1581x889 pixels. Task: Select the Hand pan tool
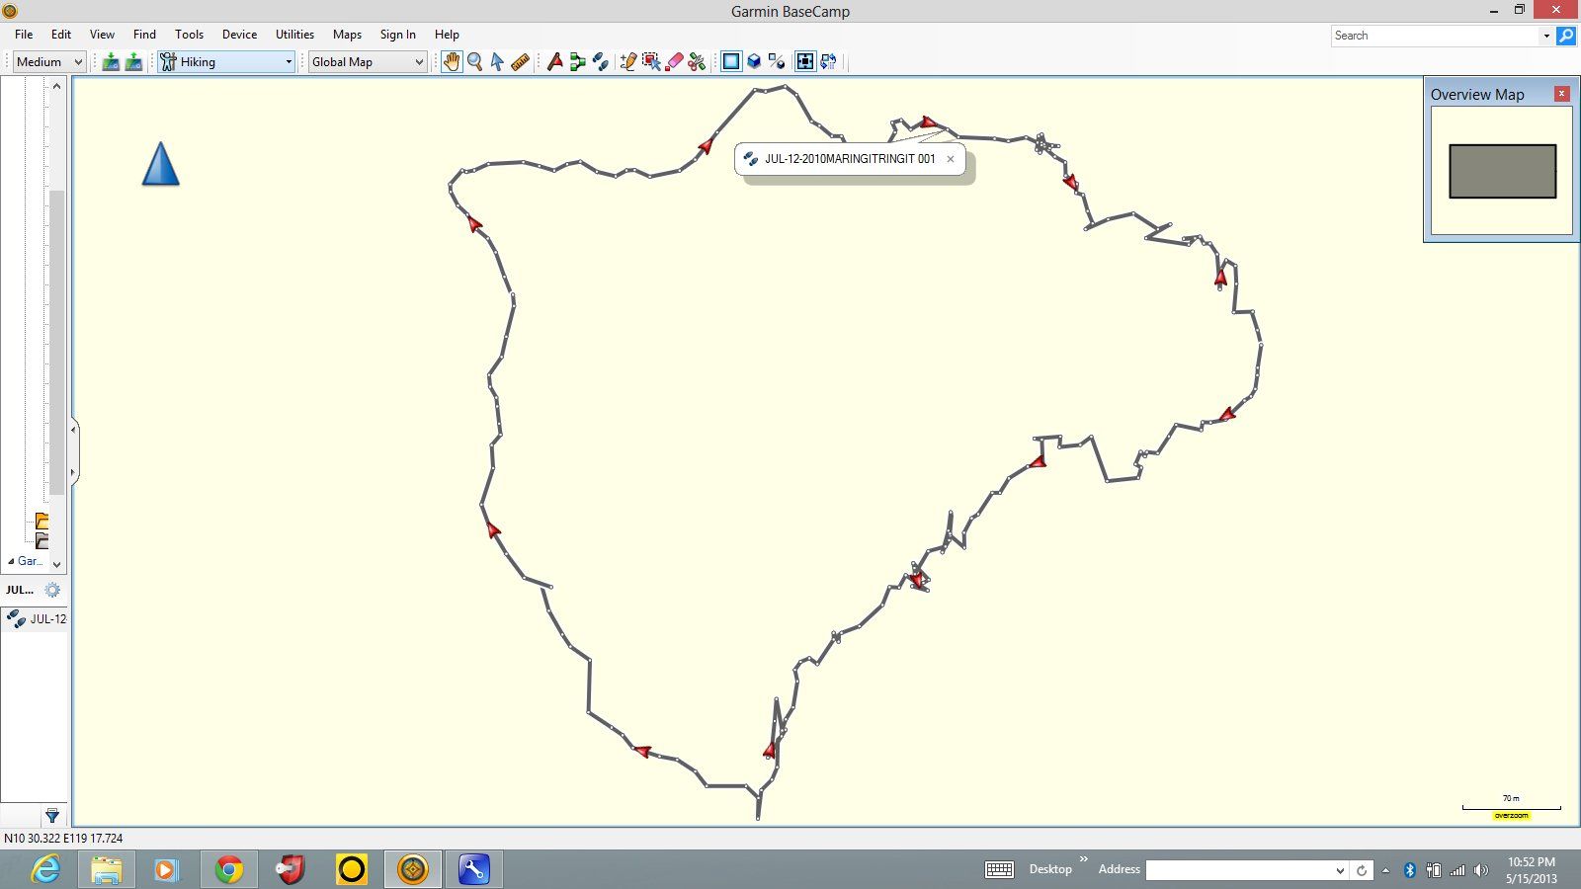[452, 61]
